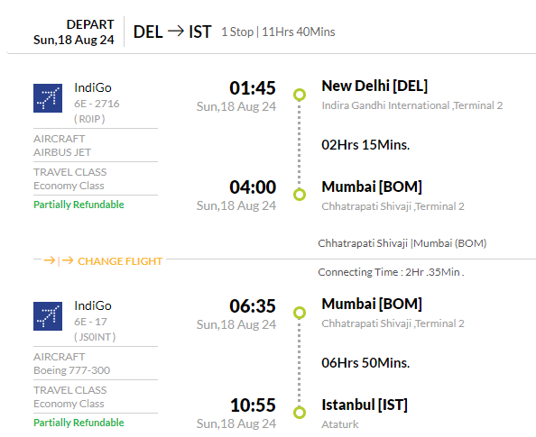Image resolution: width=536 pixels, height=437 pixels.
Task: Select the 1 Stop duration summary
Action: click(x=278, y=32)
